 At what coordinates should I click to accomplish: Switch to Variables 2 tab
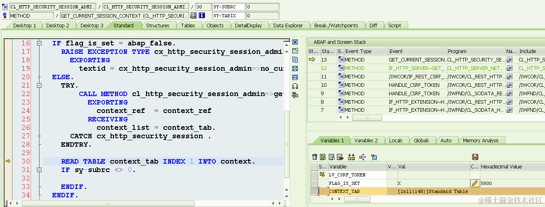pyautogui.click(x=366, y=140)
